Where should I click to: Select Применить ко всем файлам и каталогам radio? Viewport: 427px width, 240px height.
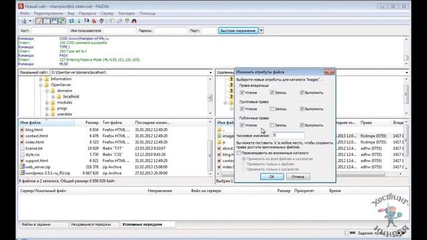coord(244,159)
